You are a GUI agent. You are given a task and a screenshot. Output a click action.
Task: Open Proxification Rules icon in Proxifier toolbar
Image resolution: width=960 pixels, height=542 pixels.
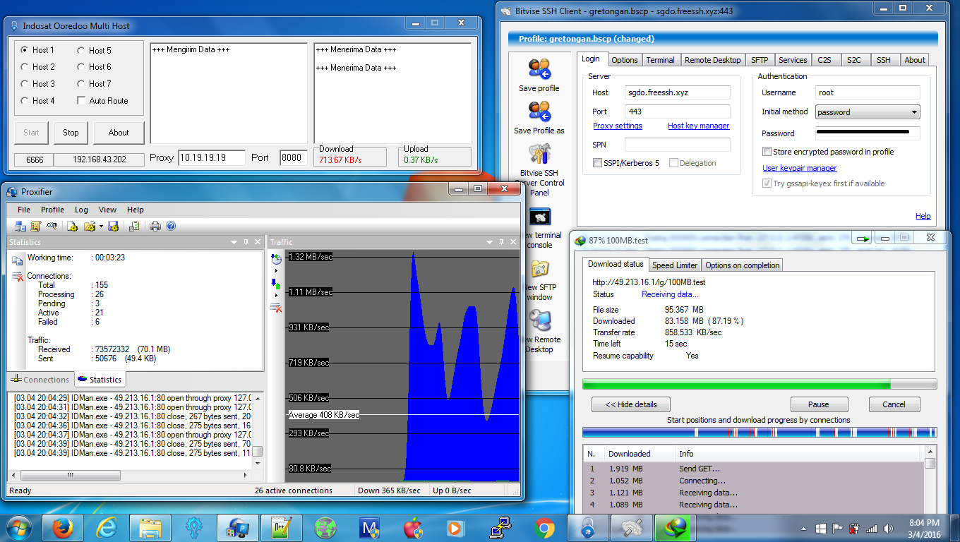[36, 227]
